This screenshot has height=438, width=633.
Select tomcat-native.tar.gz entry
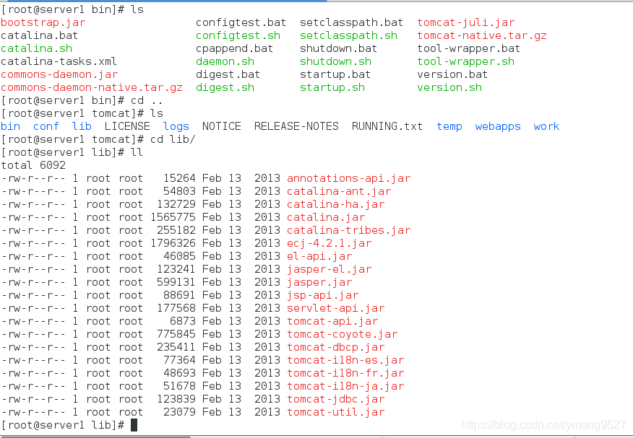(482, 35)
